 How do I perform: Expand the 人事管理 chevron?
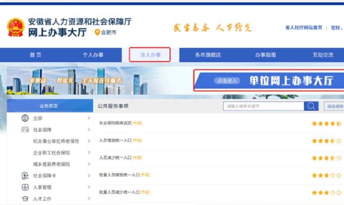click(x=89, y=187)
